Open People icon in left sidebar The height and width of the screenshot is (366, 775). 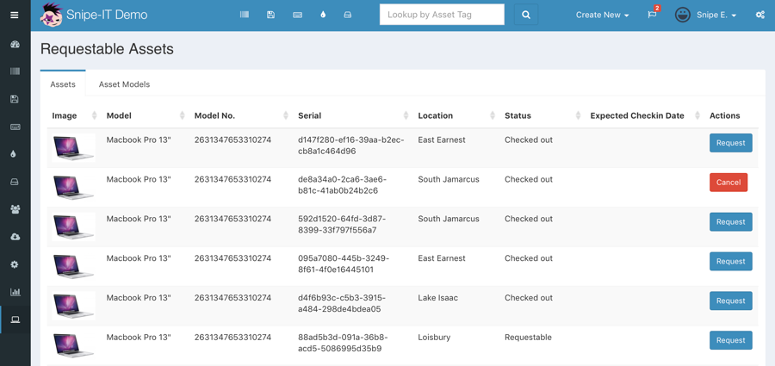coord(15,209)
